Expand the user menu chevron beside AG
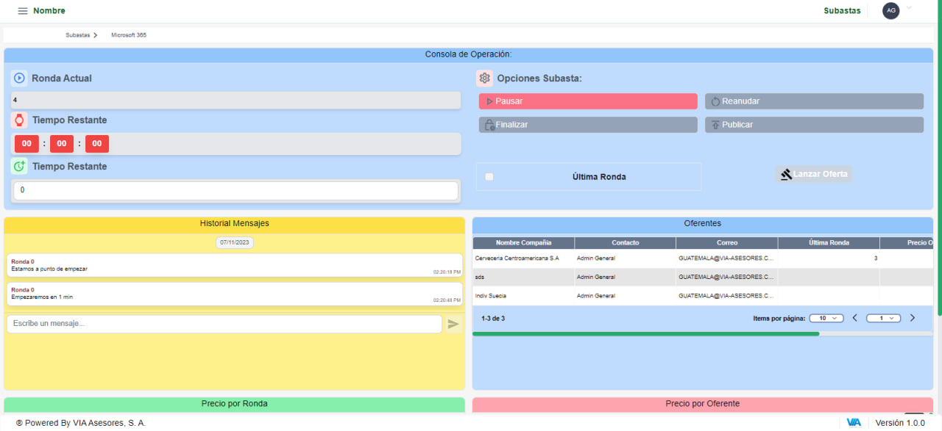 tap(909, 8)
